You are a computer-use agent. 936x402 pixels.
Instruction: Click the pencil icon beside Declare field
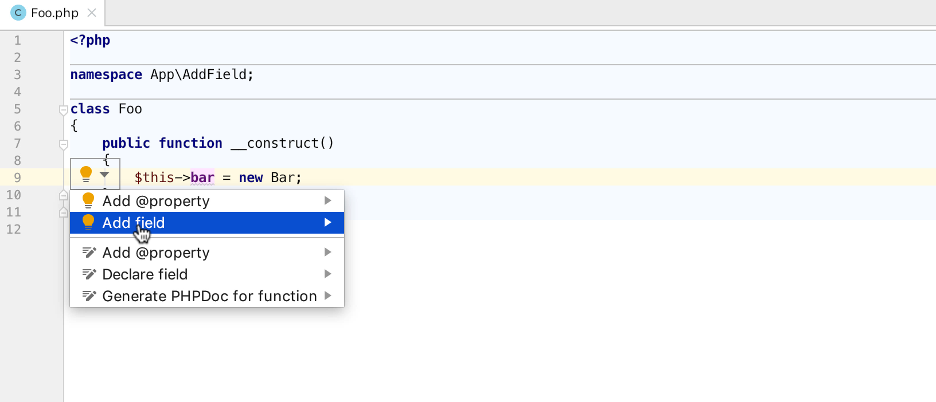coord(89,274)
